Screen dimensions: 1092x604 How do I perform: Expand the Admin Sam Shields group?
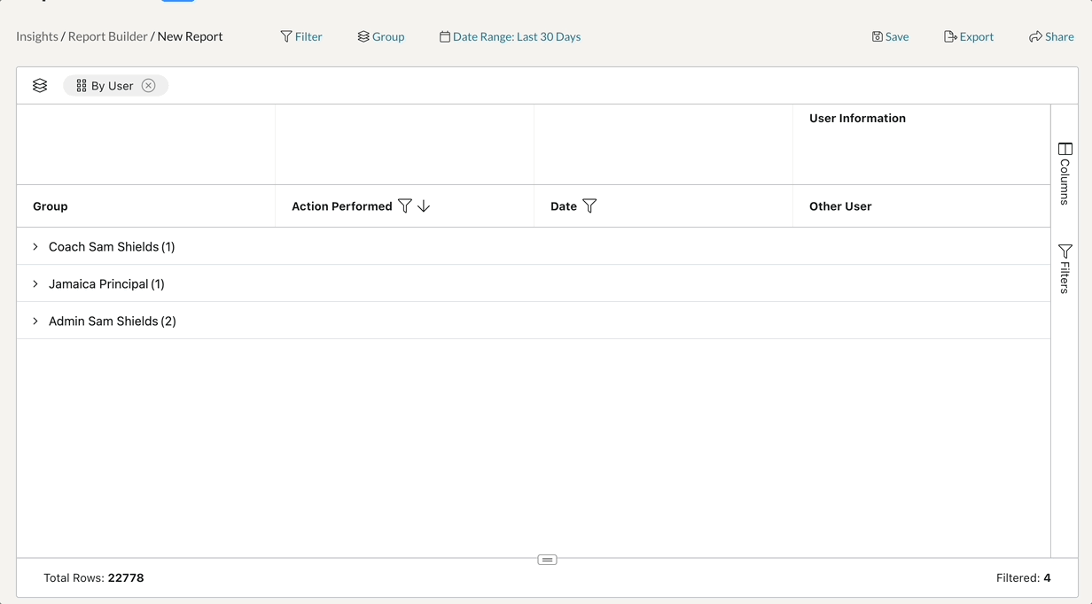click(35, 321)
